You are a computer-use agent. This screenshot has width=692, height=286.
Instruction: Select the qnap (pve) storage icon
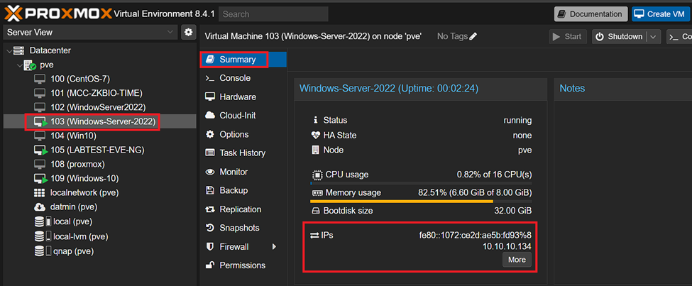pos(40,251)
